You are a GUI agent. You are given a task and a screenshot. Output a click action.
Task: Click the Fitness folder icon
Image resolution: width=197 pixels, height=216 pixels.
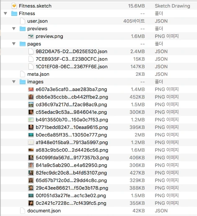point(14,13)
